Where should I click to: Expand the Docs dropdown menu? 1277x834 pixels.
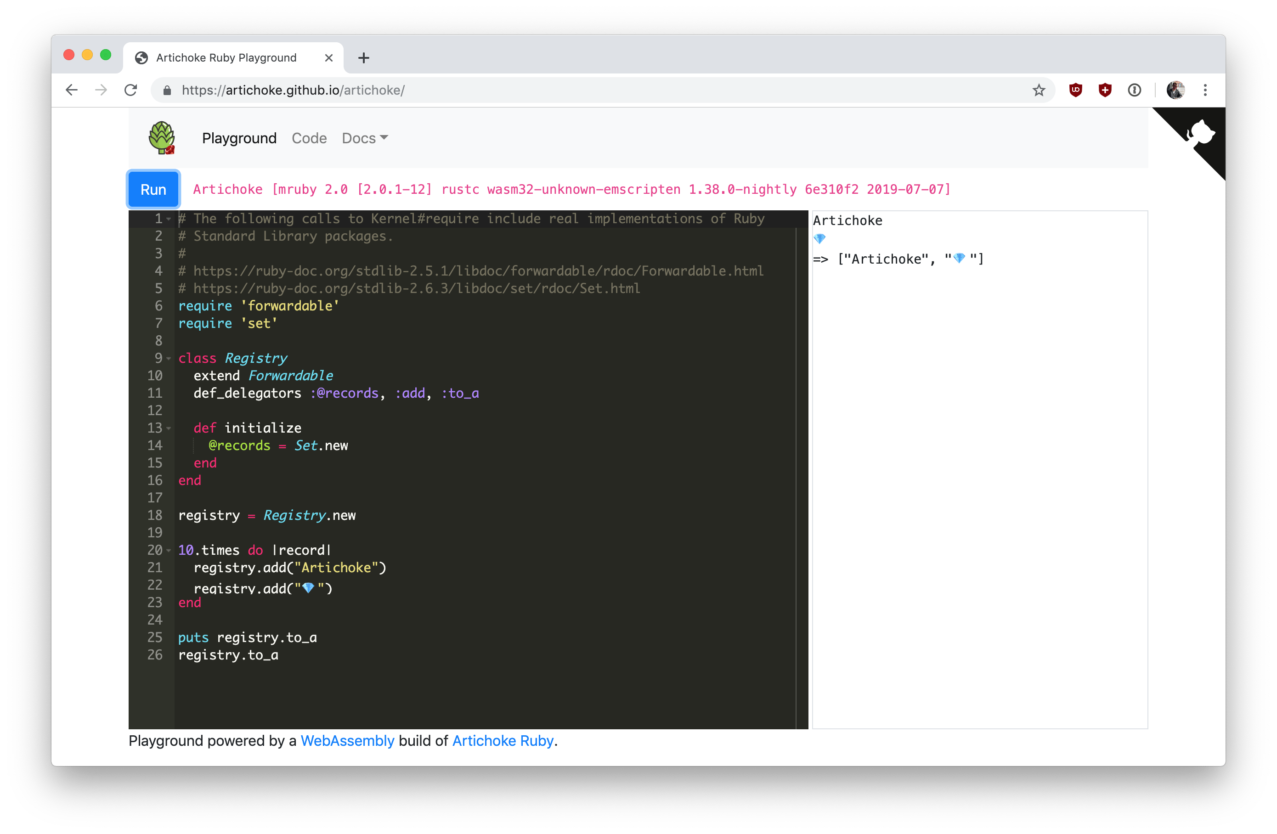[365, 138]
